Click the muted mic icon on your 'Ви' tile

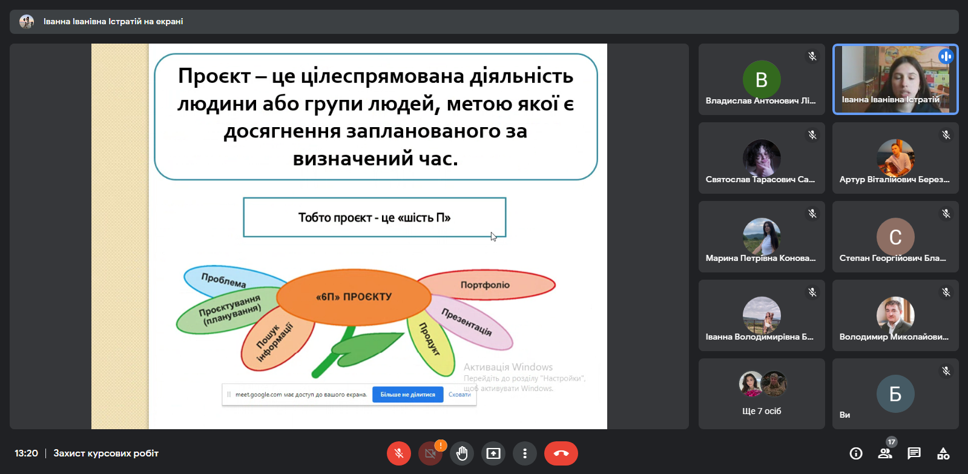(x=946, y=371)
